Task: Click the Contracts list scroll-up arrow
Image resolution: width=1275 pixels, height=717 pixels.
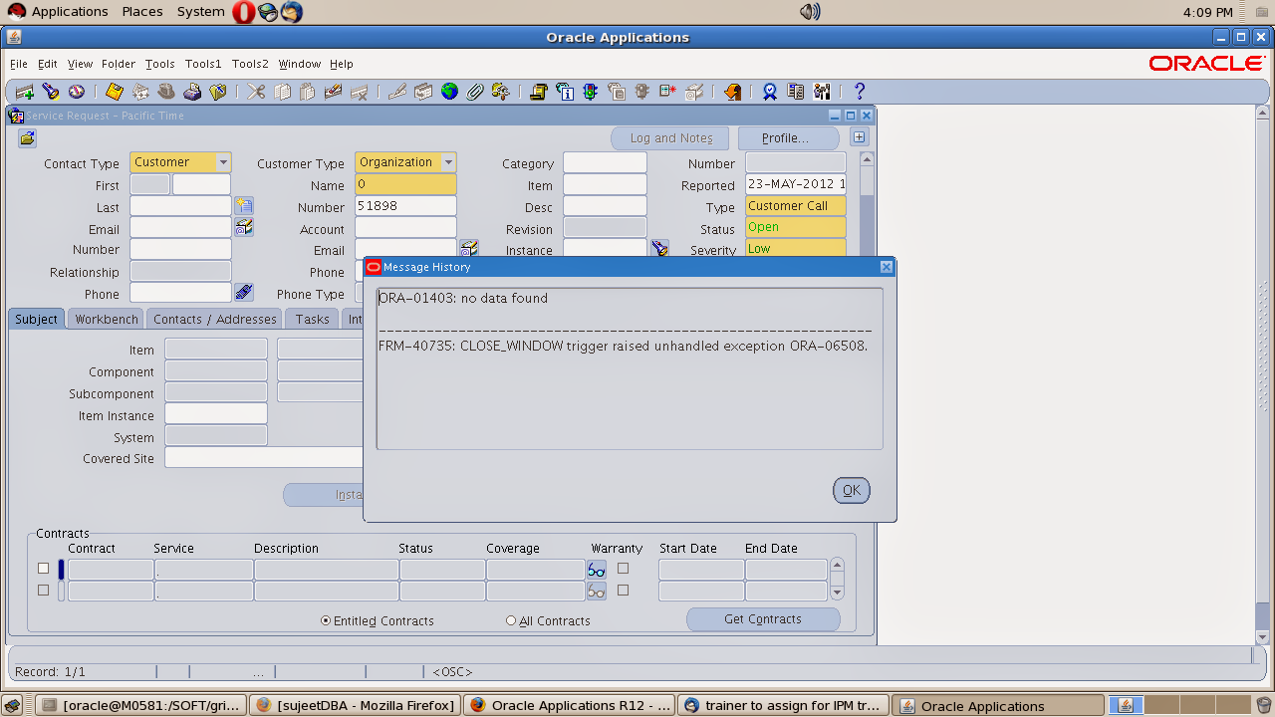Action: (x=837, y=566)
